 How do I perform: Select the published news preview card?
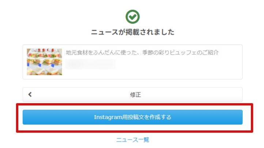[132, 62]
